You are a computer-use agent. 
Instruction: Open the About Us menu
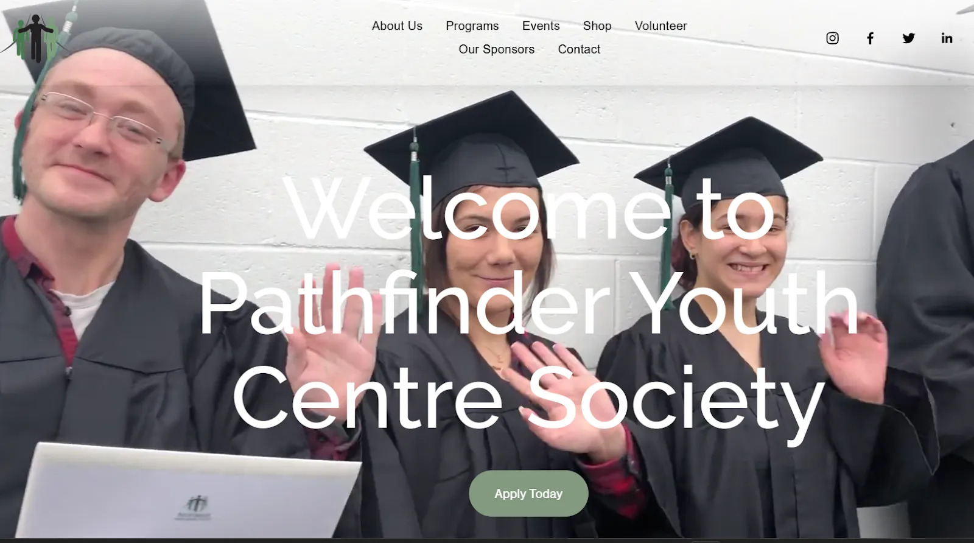click(x=397, y=26)
